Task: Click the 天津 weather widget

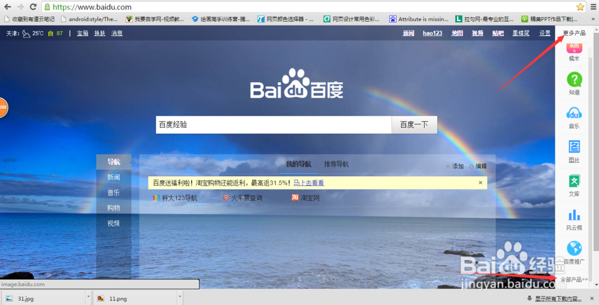Action: pyautogui.click(x=34, y=33)
